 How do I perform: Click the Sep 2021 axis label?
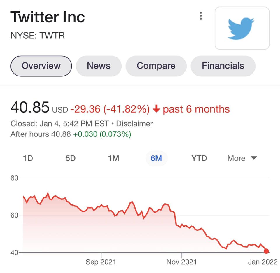[101, 262]
